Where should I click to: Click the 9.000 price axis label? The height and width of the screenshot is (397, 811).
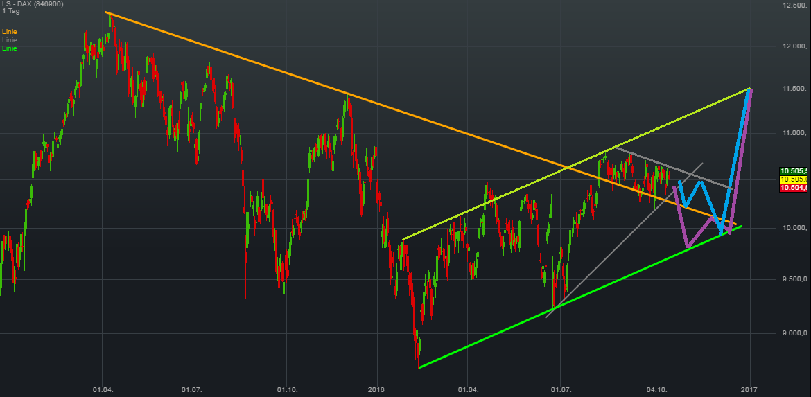796,333
